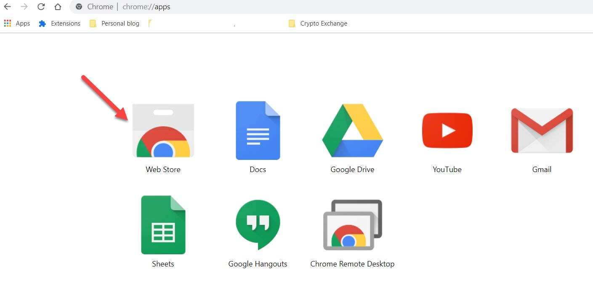This screenshot has height=295, width=593.
Task: Open the Web Store app icon
Action: click(x=163, y=131)
